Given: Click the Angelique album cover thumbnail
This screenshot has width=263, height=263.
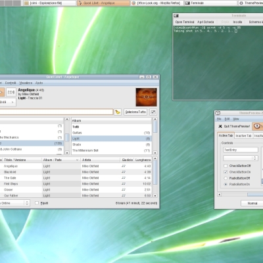Looking at the screenshot, I should (146, 97).
